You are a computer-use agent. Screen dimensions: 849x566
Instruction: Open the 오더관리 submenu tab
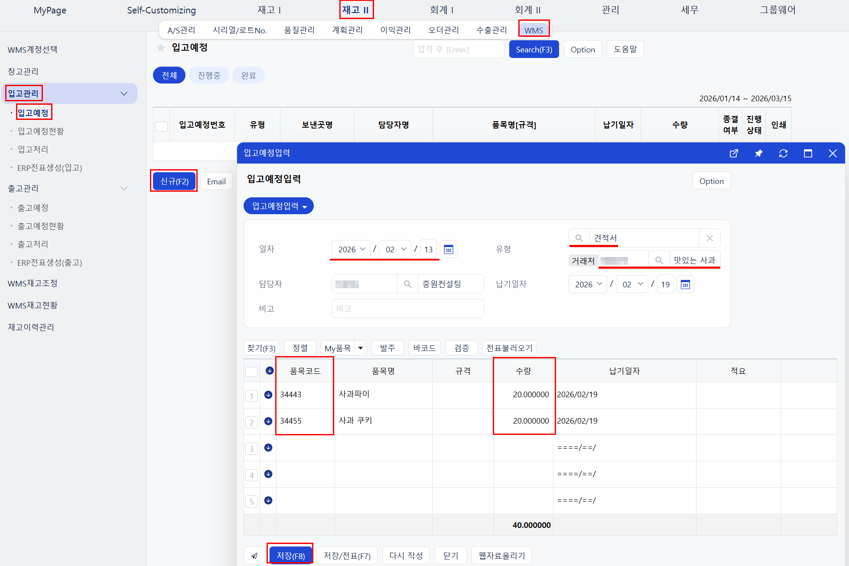click(443, 30)
